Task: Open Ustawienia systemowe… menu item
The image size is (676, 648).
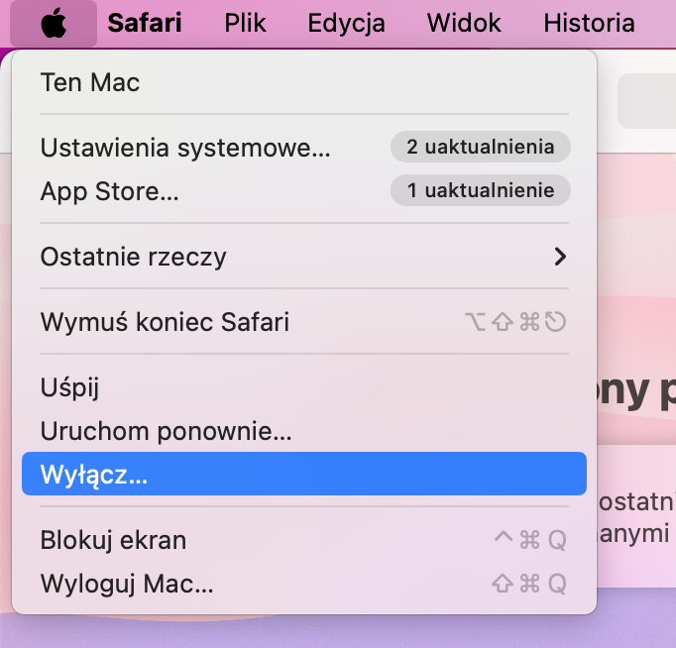Action: coord(304,148)
